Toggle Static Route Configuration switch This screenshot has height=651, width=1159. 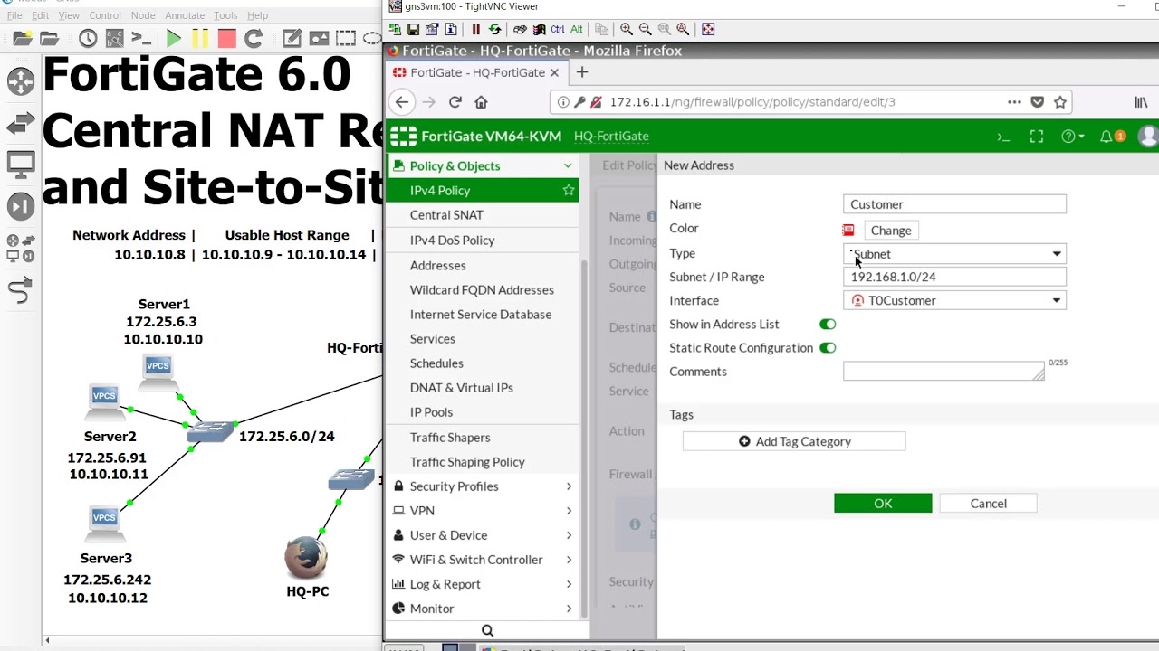(x=828, y=347)
